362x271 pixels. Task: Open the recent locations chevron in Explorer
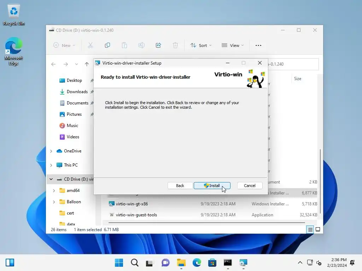pyautogui.click(x=76, y=64)
